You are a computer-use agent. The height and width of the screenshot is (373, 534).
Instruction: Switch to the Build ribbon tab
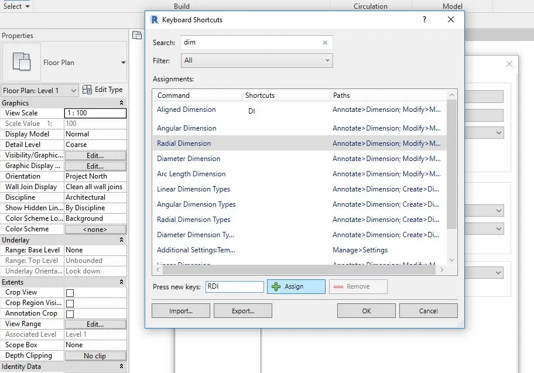[x=182, y=6]
